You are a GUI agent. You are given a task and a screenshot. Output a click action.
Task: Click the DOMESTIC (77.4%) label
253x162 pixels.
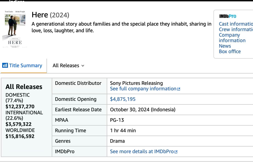point(18,98)
